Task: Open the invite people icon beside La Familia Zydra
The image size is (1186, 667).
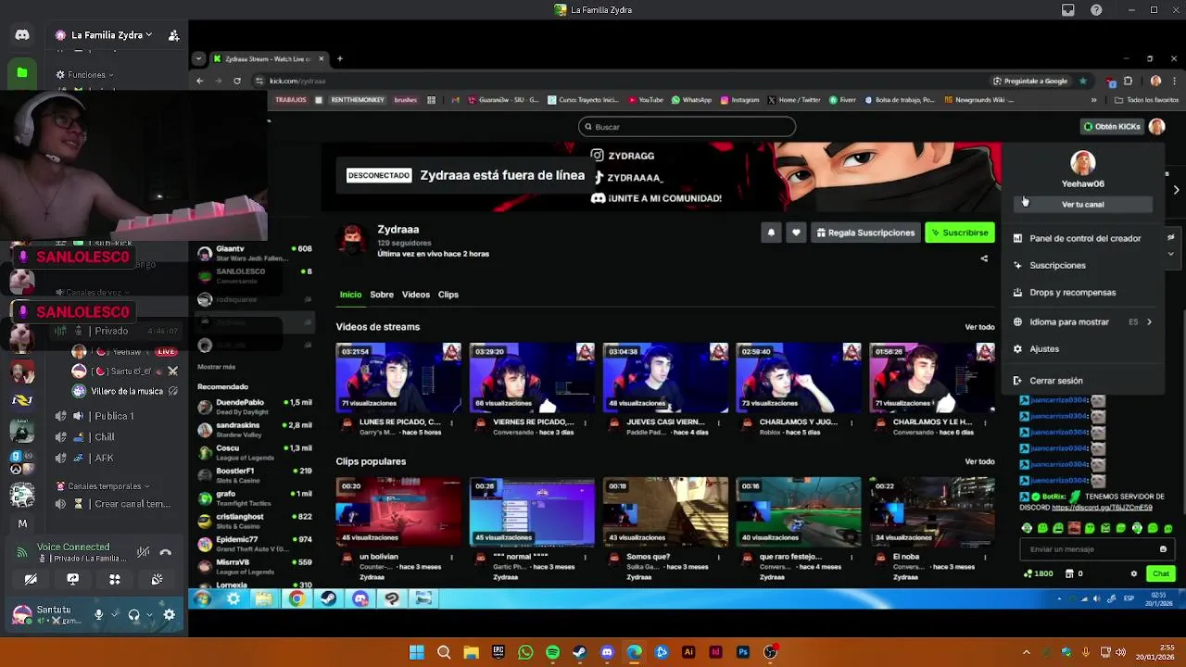Action: [173, 35]
